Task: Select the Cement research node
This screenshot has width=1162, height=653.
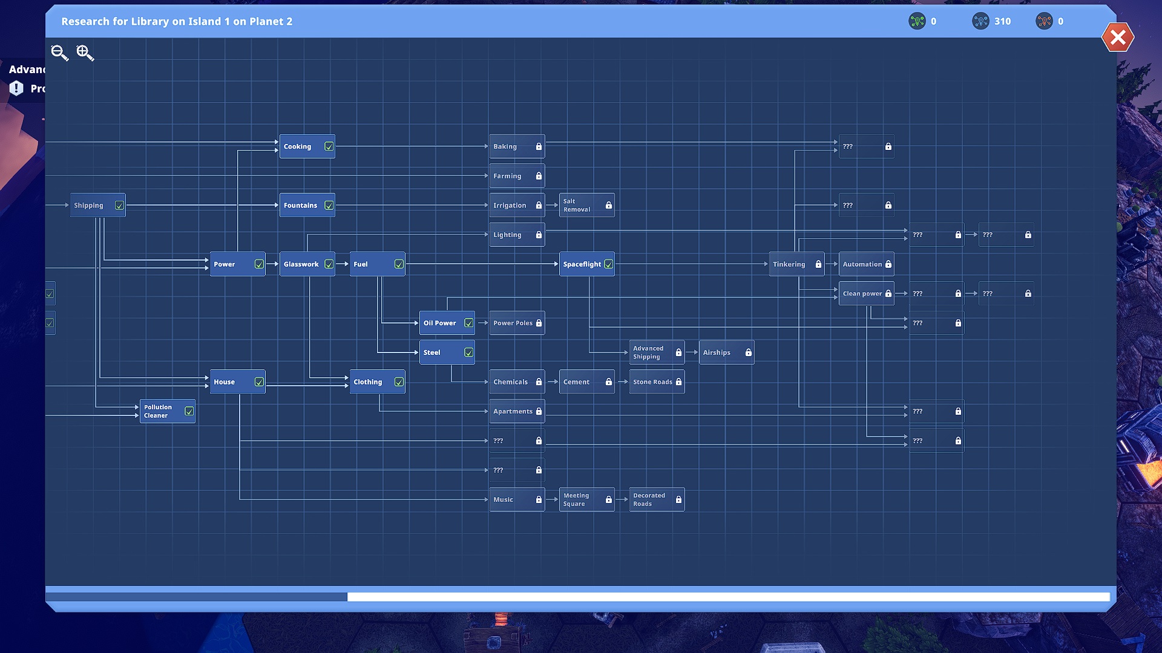Action: tap(587, 382)
